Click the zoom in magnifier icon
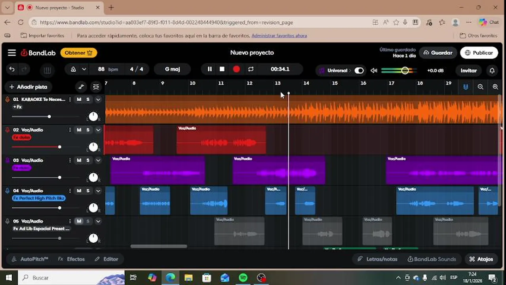Viewport: 506px width, 285px height. coord(495,87)
